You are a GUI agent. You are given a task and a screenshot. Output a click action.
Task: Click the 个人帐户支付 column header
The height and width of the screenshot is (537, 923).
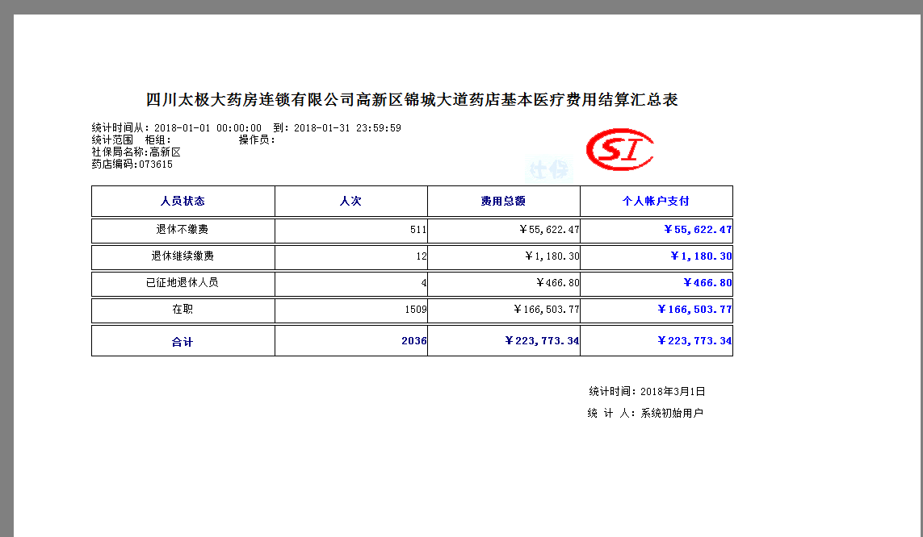pos(656,201)
